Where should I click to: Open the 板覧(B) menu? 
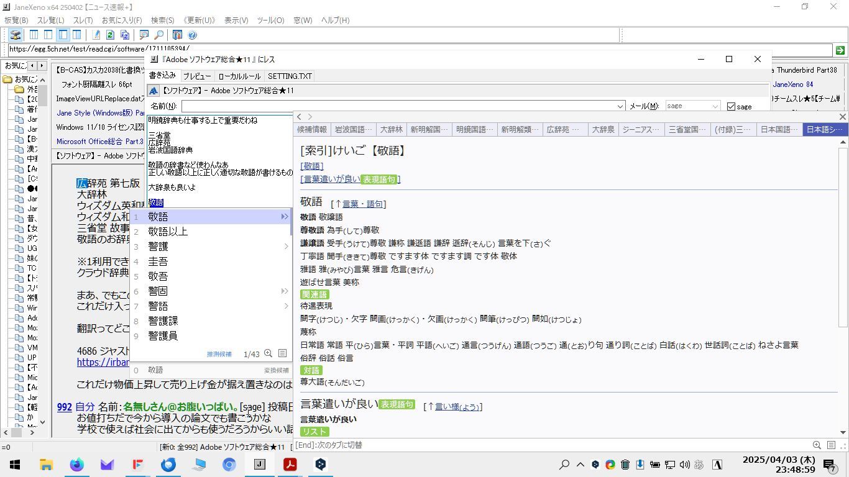click(16, 20)
